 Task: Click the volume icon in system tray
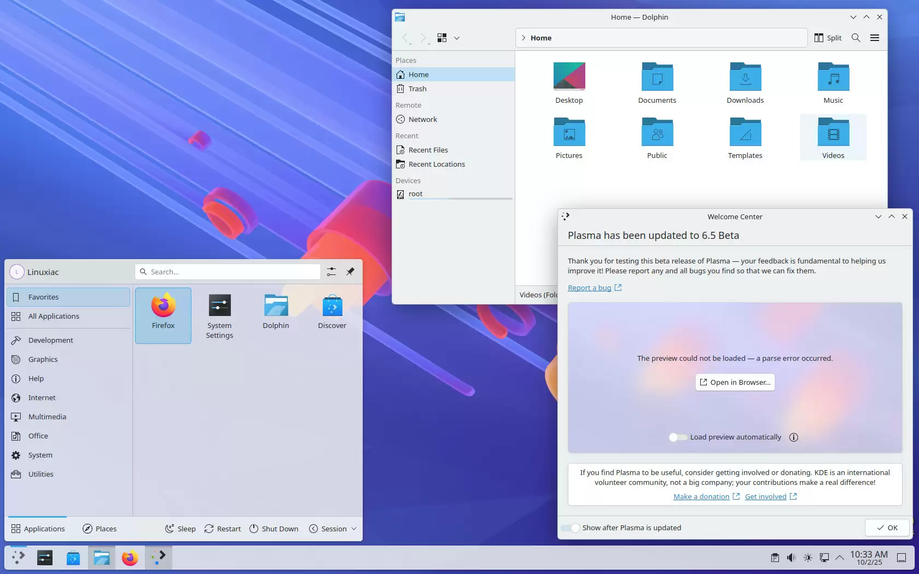tap(791, 558)
